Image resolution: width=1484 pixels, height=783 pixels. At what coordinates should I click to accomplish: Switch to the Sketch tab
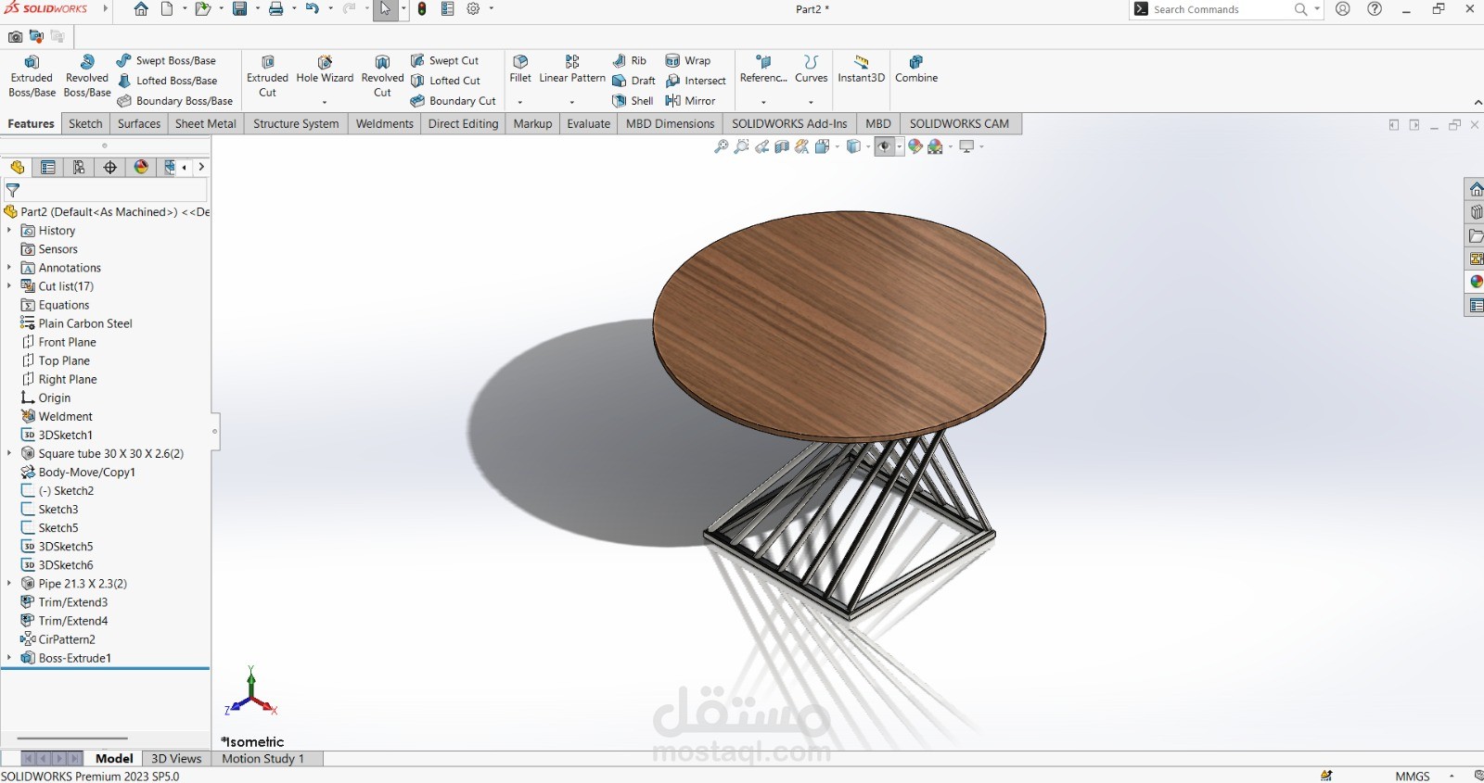pyautogui.click(x=85, y=123)
